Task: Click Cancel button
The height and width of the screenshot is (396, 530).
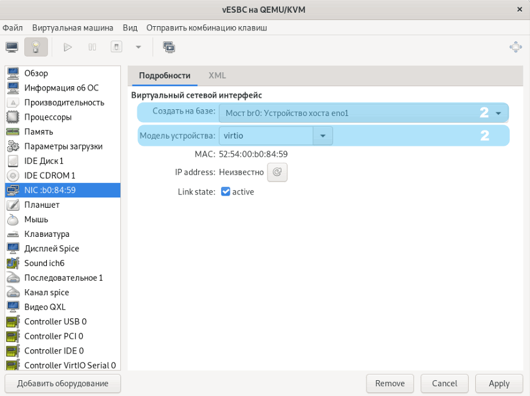Action: (x=444, y=383)
